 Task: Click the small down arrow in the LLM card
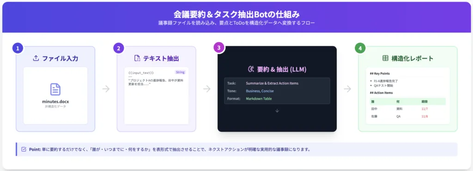277,110
